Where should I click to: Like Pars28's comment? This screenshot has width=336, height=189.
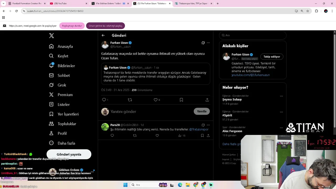point(157,135)
